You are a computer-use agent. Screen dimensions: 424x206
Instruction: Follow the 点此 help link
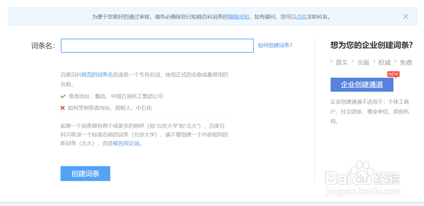[x=301, y=17]
